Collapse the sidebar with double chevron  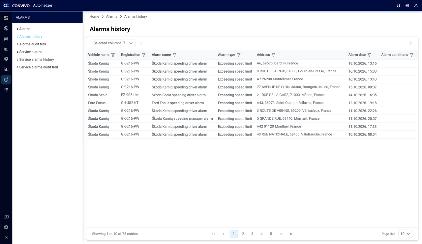point(6,237)
